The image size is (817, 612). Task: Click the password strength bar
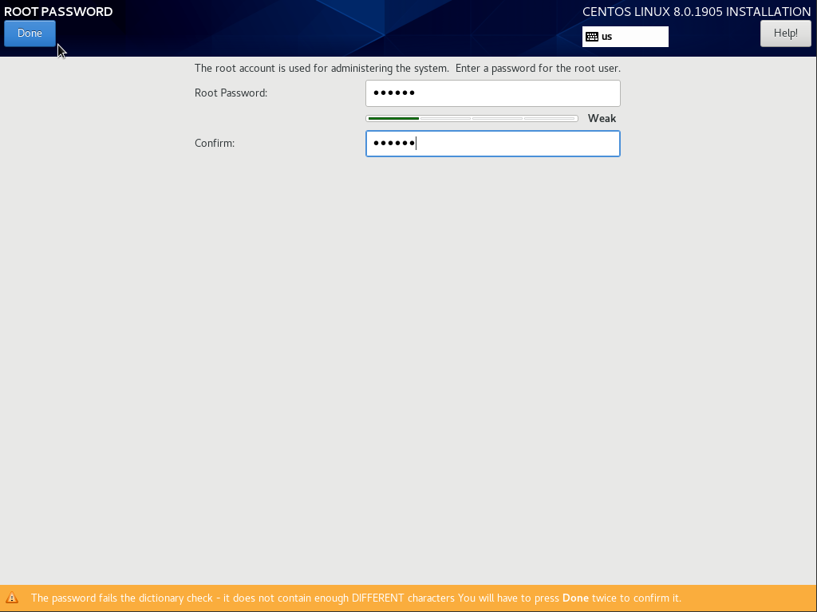pos(472,118)
